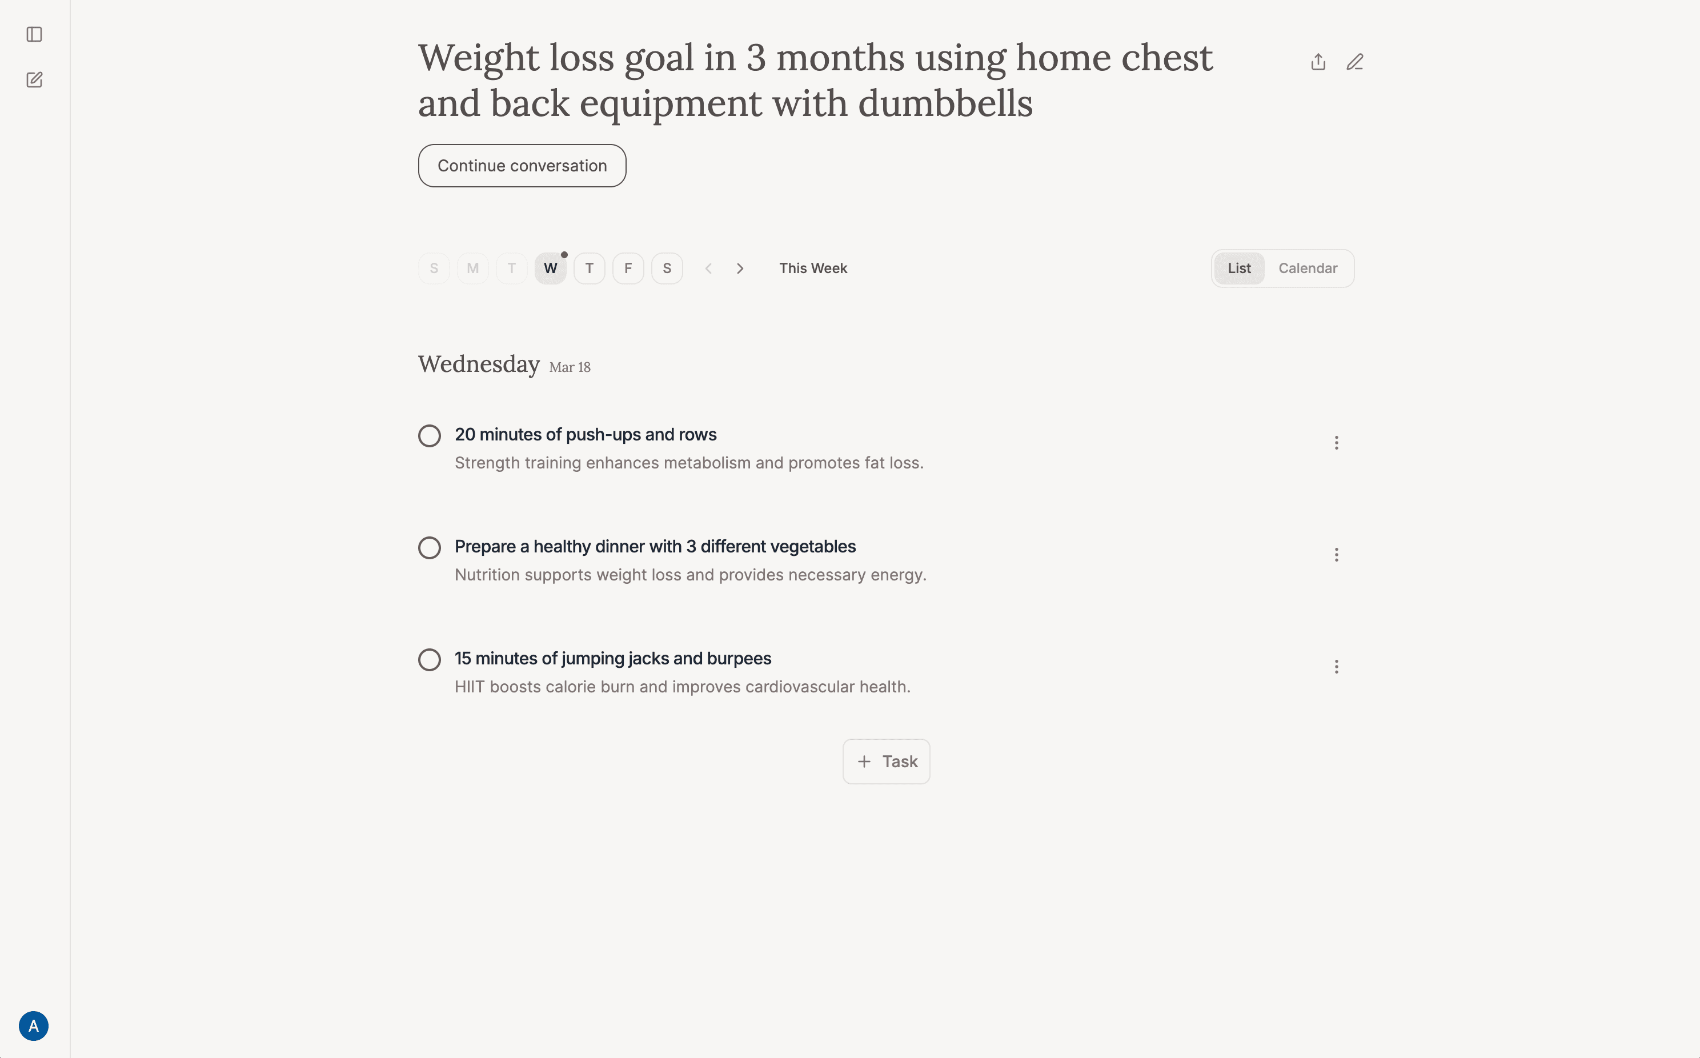
Task: Go to next week with right chevron
Action: [740, 268]
